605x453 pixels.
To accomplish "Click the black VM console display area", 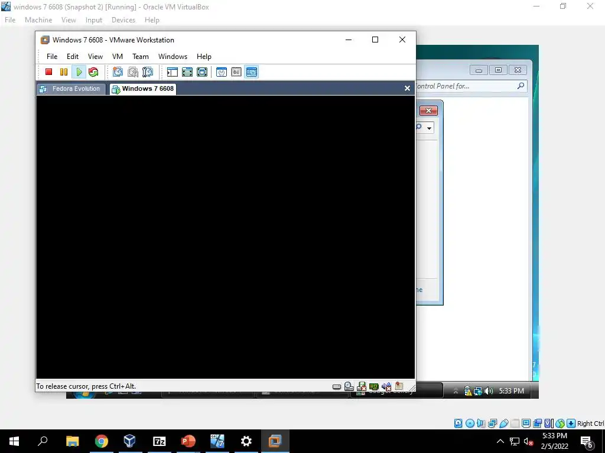I will [x=225, y=237].
